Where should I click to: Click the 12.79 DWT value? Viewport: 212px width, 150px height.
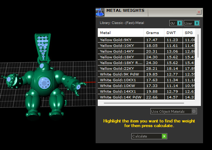[x=172, y=91]
